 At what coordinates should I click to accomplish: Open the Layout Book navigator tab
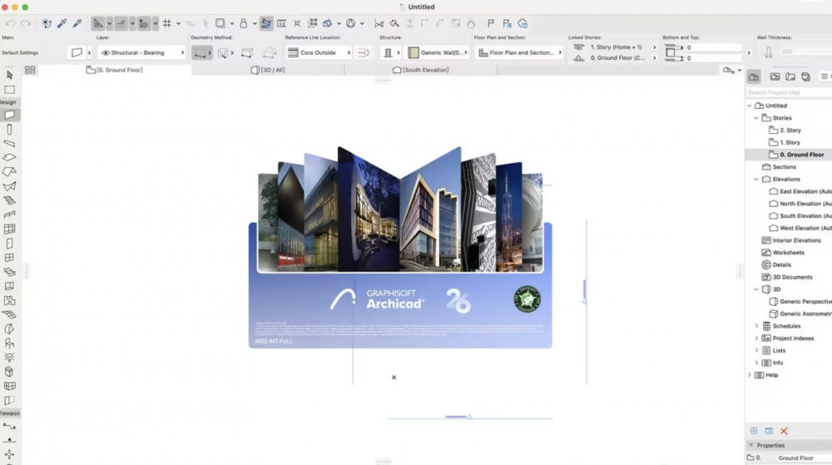point(790,77)
